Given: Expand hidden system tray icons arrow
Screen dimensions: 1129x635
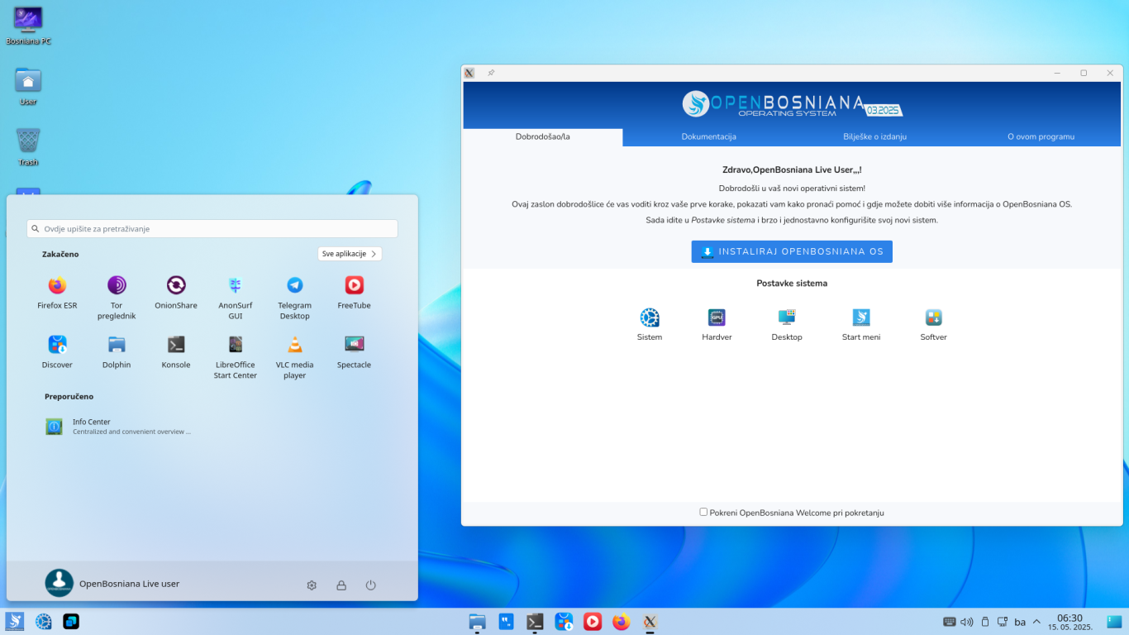Looking at the screenshot, I should 1036,622.
